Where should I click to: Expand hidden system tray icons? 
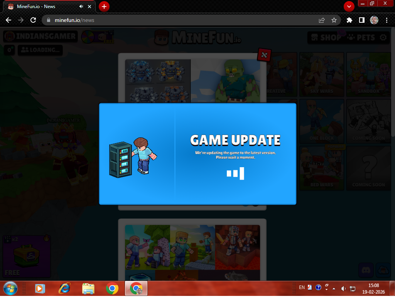click(x=334, y=288)
